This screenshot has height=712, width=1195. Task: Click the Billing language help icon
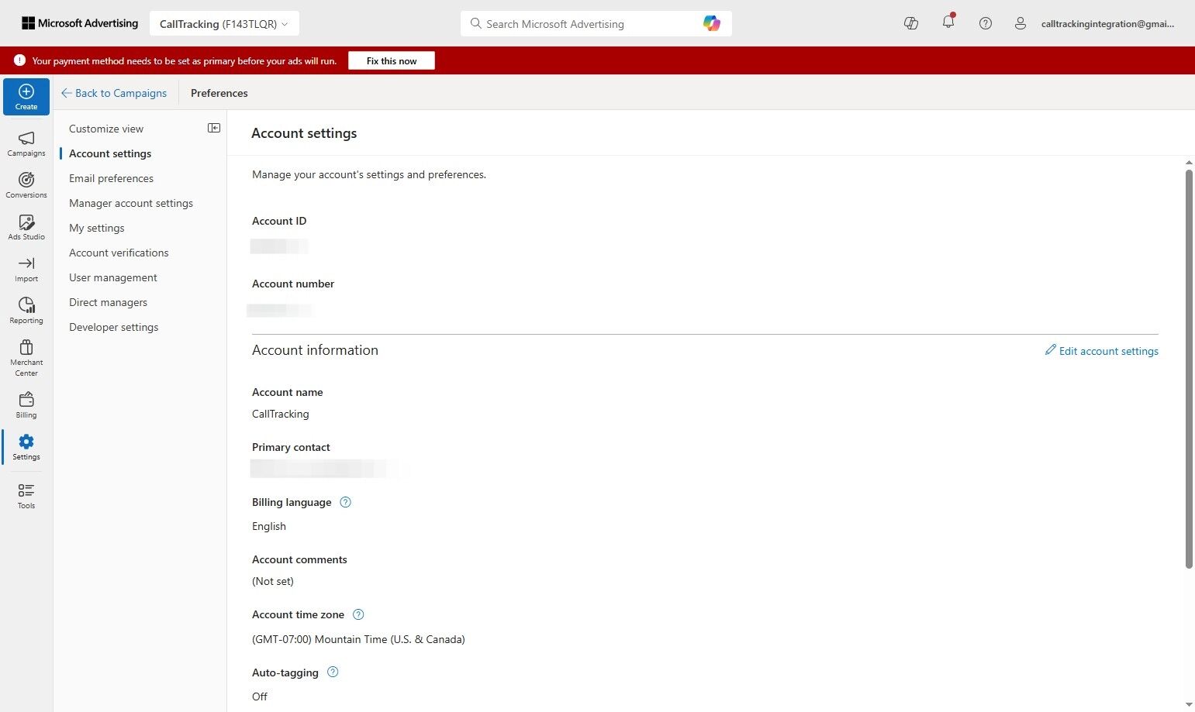[346, 502]
